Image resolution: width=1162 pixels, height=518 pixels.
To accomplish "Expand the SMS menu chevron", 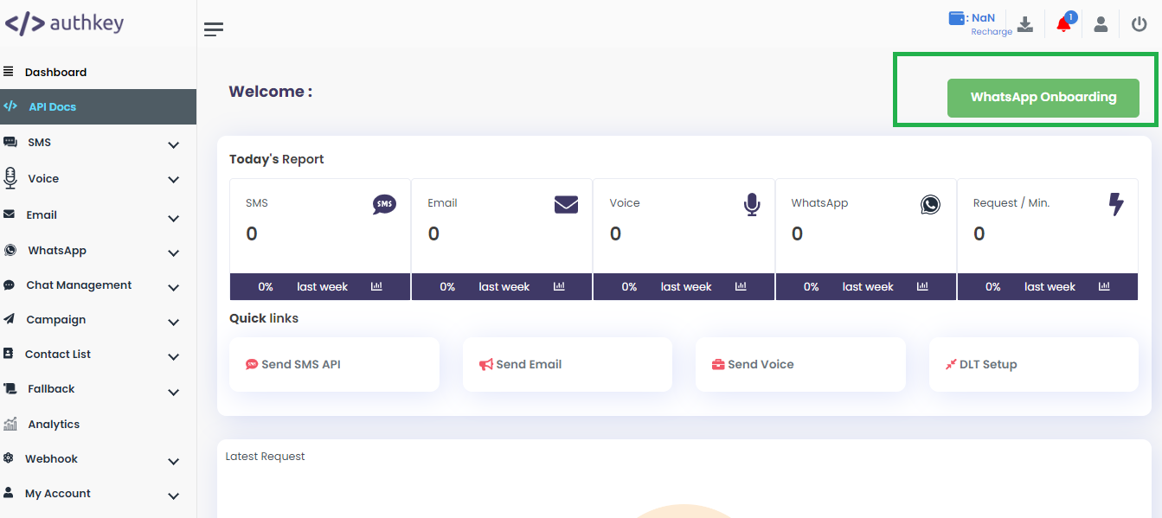I will pyautogui.click(x=174, y=145).
